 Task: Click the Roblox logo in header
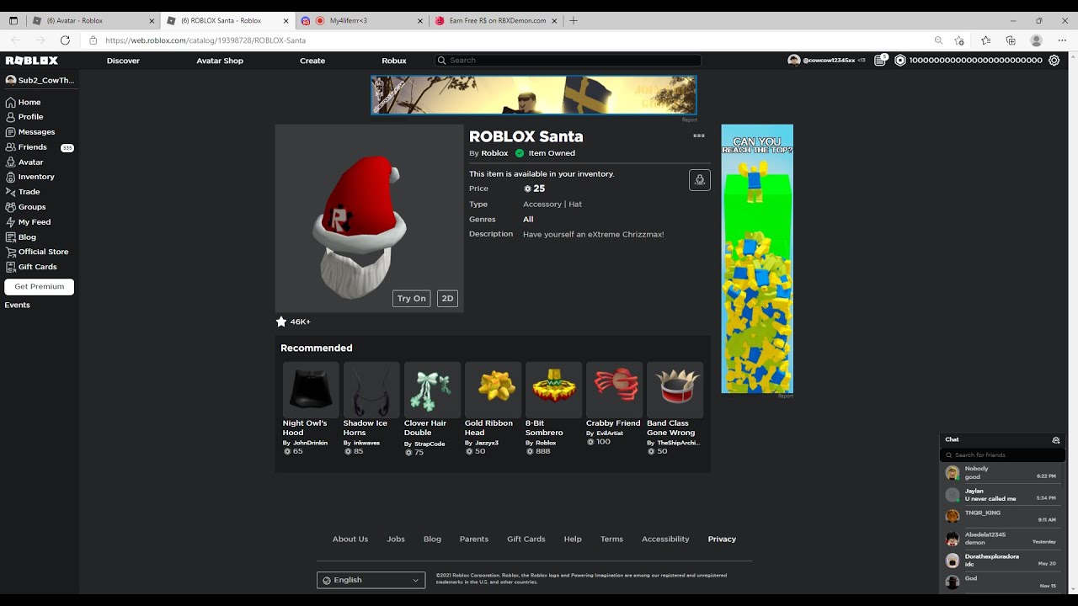pyautogui.click(x=32, y=61)
